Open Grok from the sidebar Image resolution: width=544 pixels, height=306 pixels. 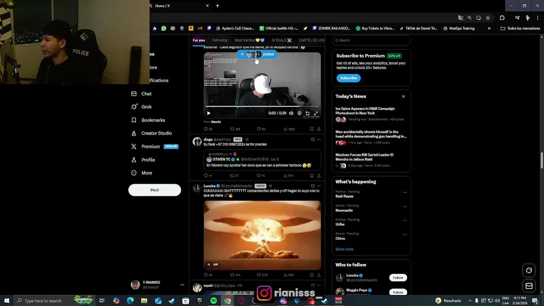[x=142, y=107]
